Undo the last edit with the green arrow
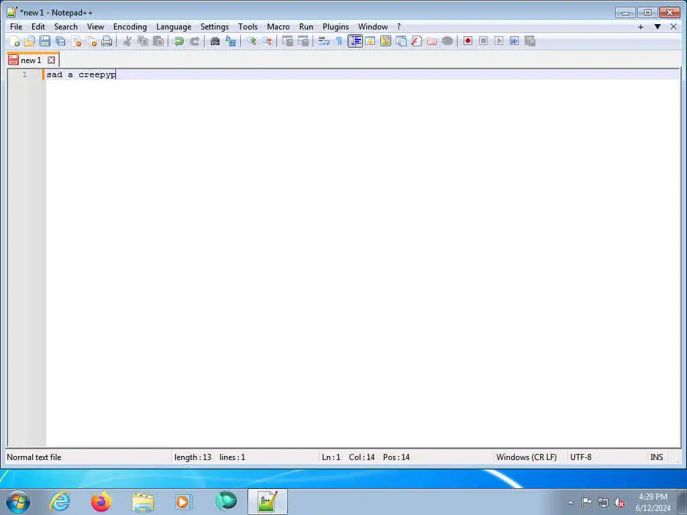This screenshot has width=687, height=515. [x=178, y=41]
